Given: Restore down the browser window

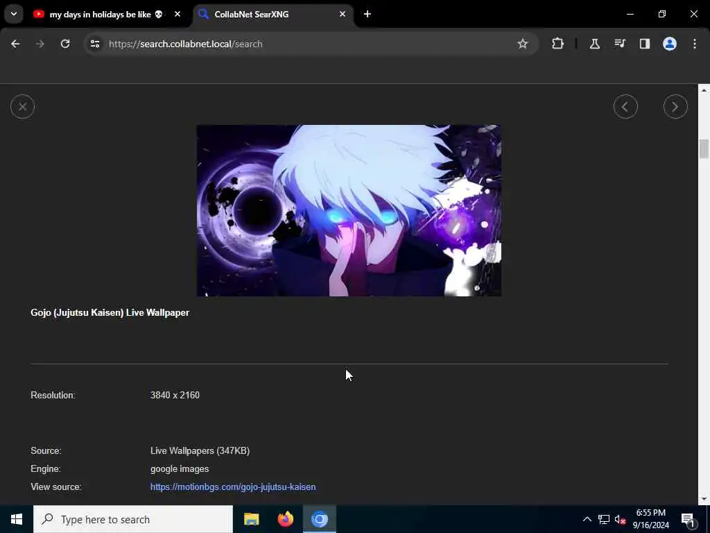Looking at the screenshot, I should (x=662, y=14).
